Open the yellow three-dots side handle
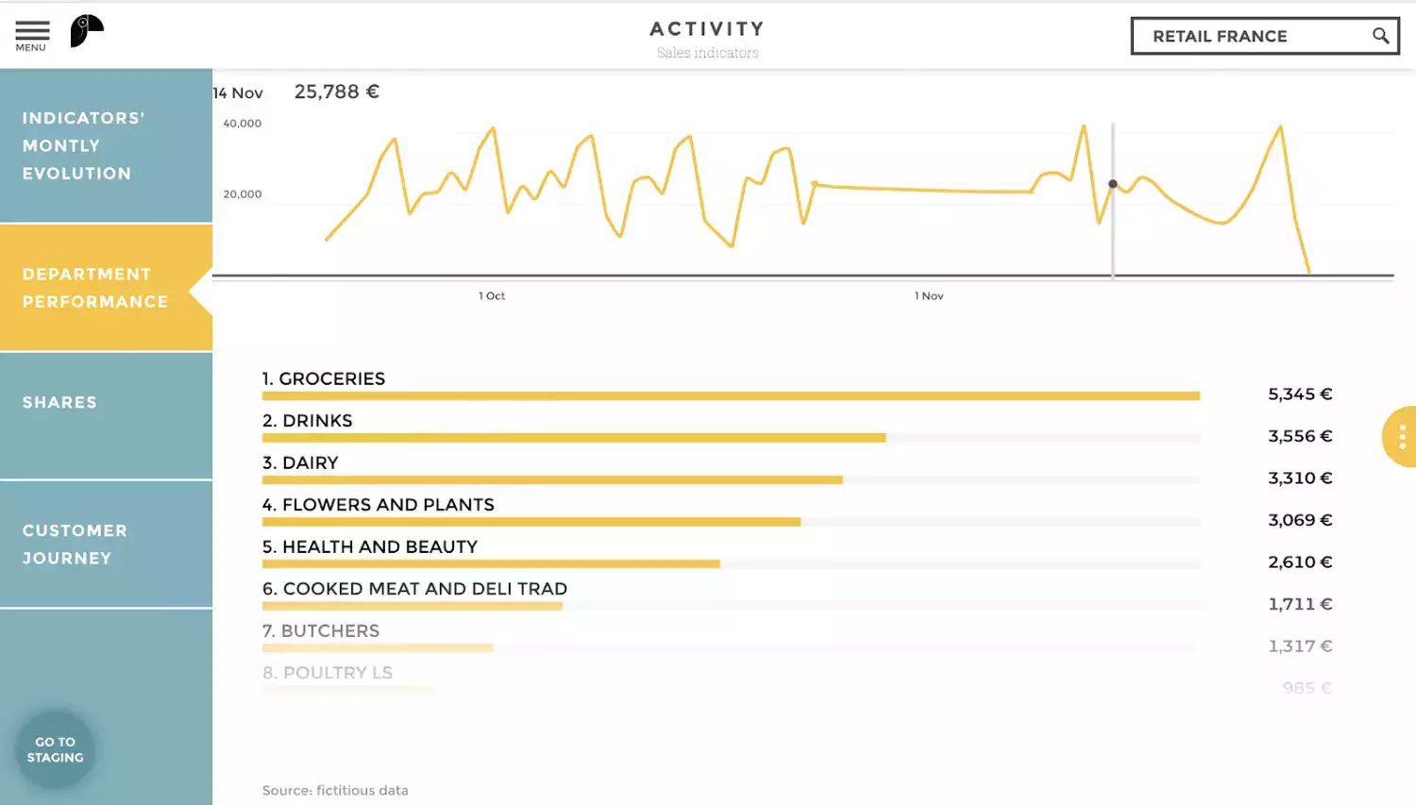This screenshot has height=805, width=1416. point(1401,436)
